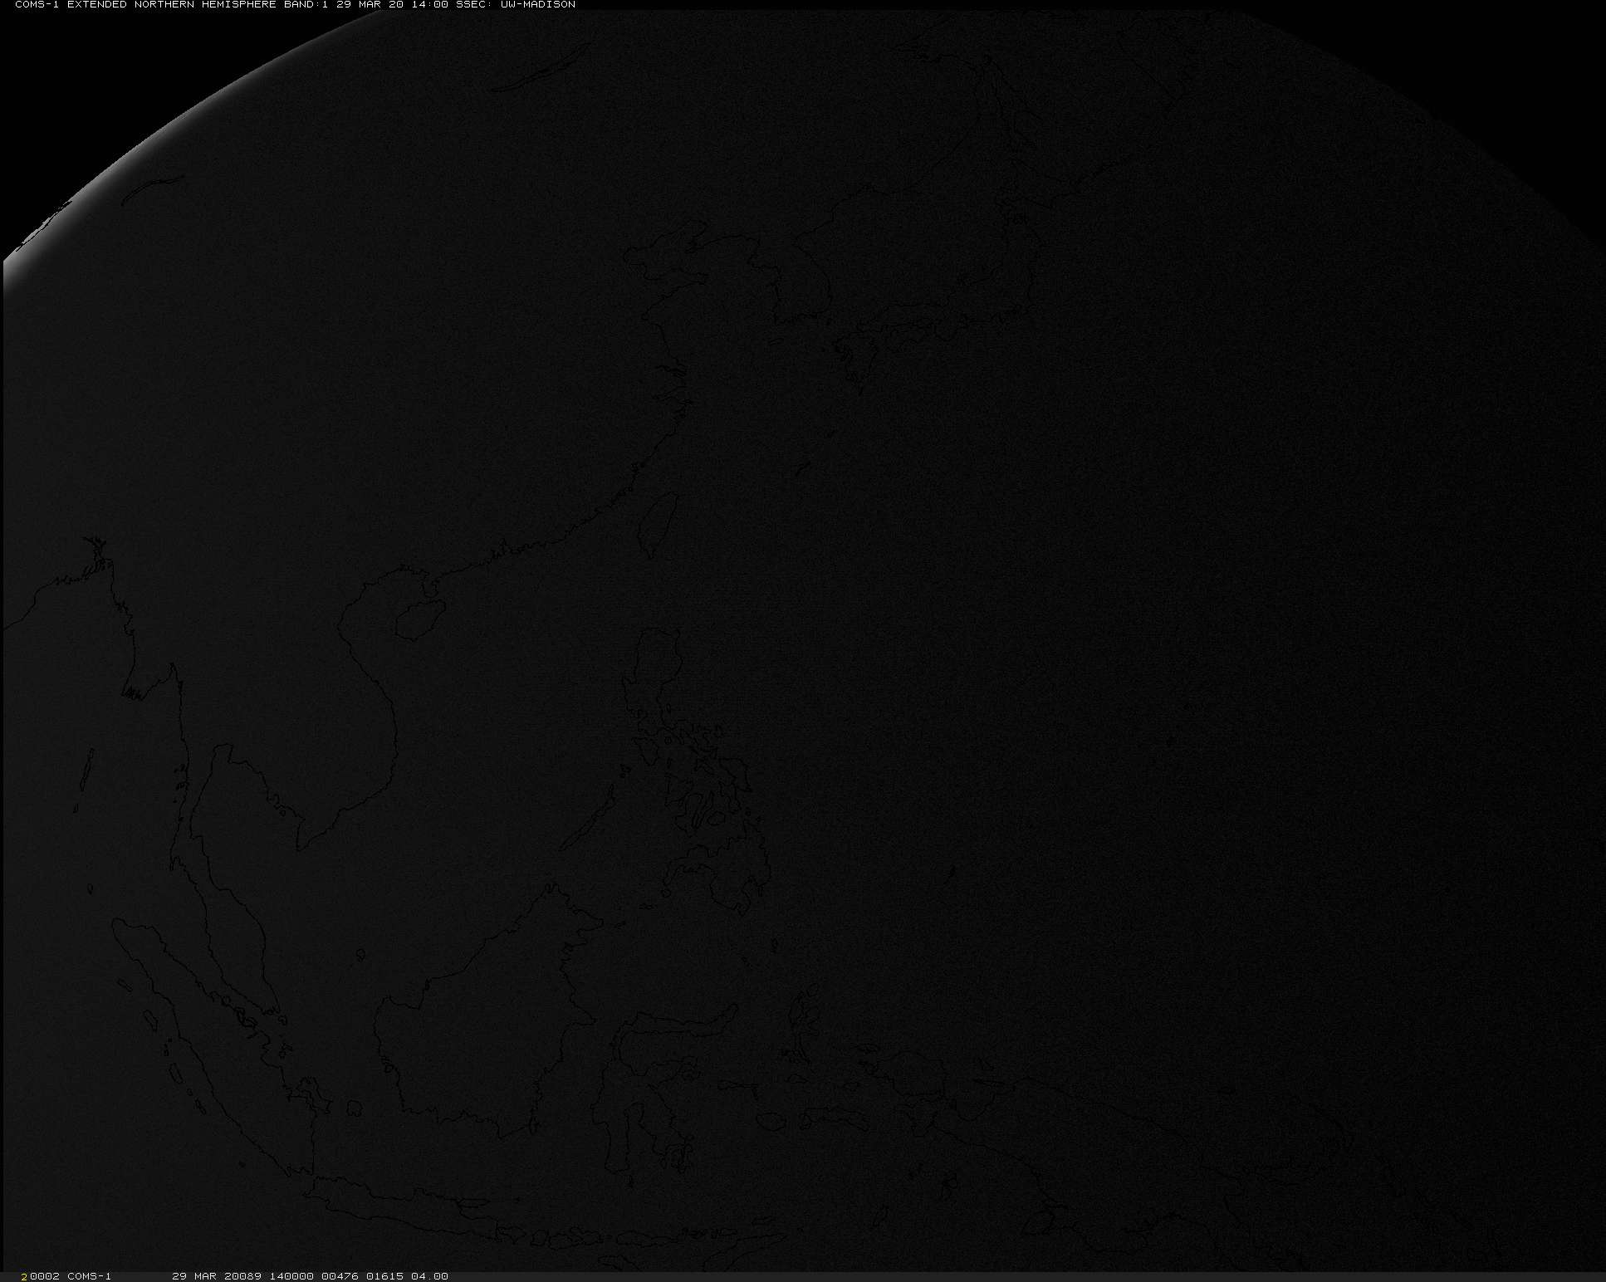
Task: Click the footer value '04.00'
Action: pyautogui.click(x=429, y=1276)
